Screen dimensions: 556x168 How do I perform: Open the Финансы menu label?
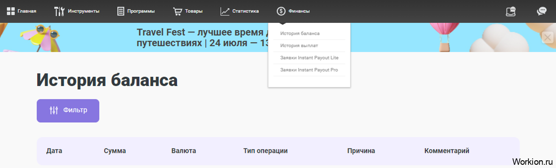tap(299, 11)
